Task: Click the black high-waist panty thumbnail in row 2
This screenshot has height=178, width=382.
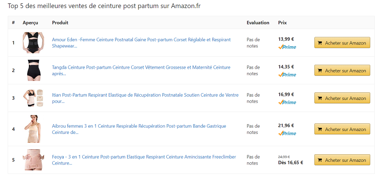Action: pyautogui.click(x=34, y=70)
